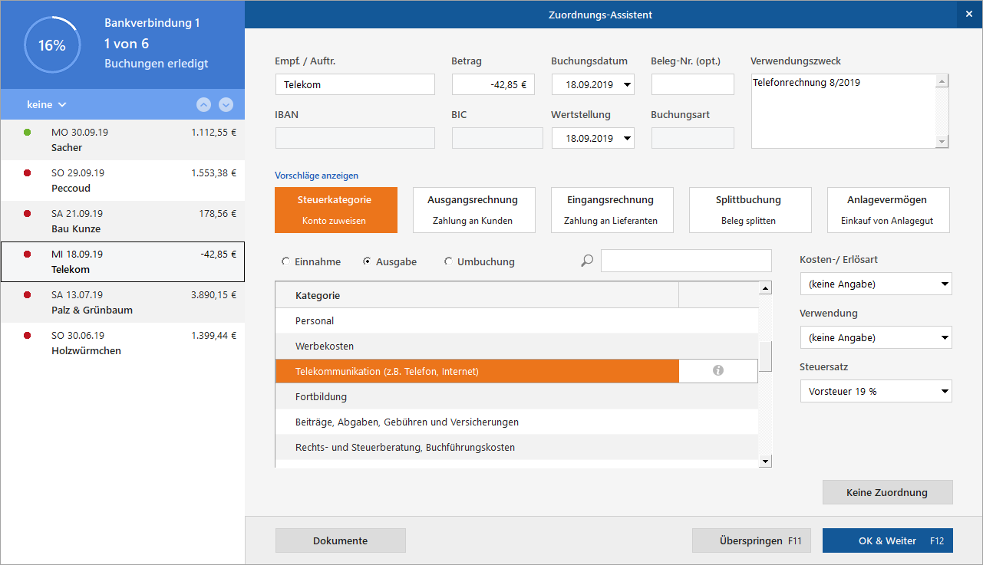Open the Buchungsdatum date picker
The width and height of the screenshot is (983, 565).
coord(627,85)
